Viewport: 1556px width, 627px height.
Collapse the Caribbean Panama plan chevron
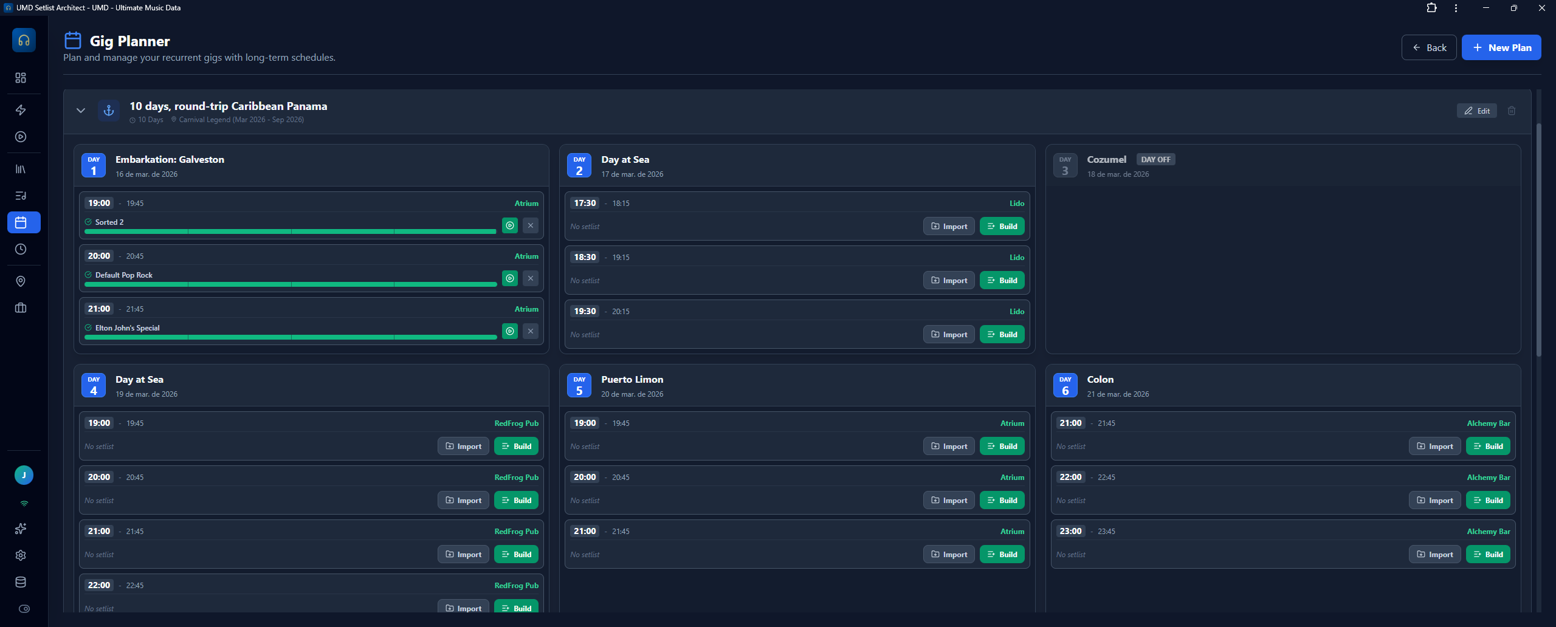81,111
